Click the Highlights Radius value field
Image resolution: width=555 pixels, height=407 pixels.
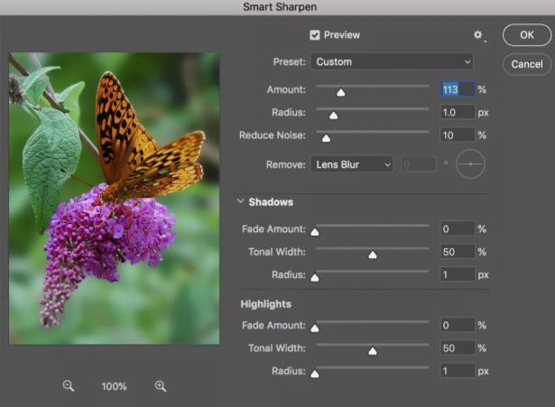[458, 371]
